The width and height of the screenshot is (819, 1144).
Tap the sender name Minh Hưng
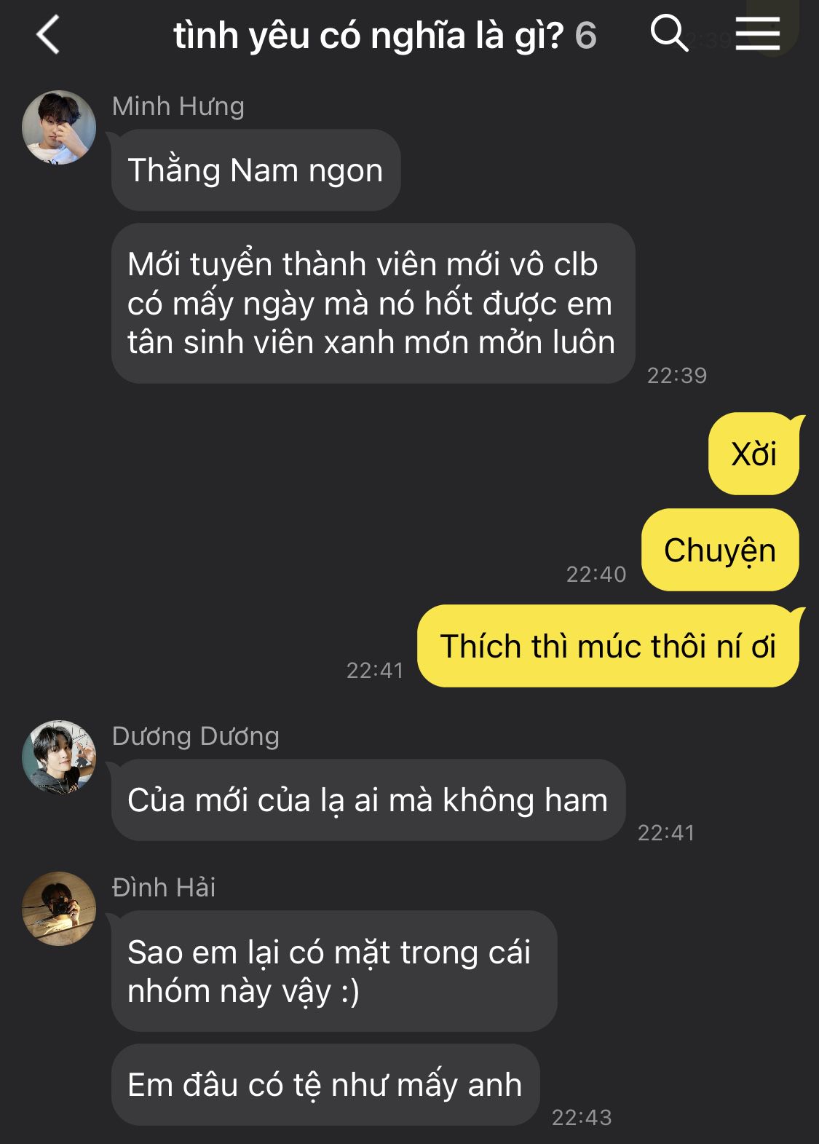coord(178,106)
